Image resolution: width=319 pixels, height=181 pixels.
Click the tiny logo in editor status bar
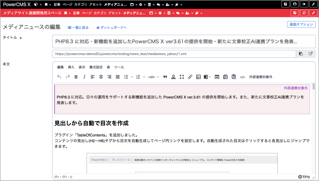point(304,177)
